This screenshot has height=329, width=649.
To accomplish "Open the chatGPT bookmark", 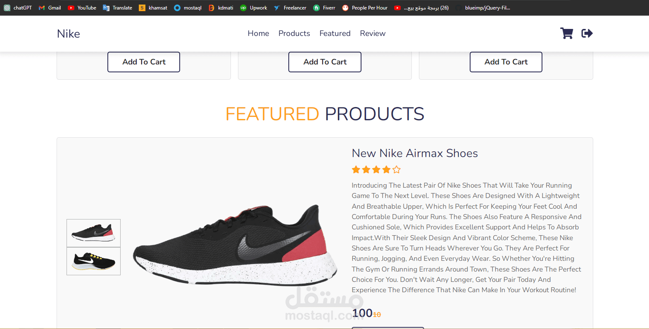I will (18, 8).
